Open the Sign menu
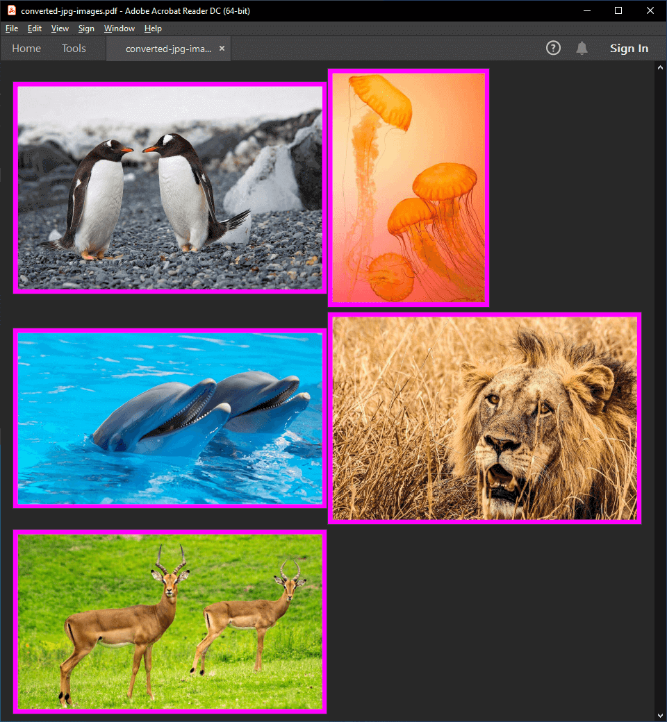 [x=86, y=28]
